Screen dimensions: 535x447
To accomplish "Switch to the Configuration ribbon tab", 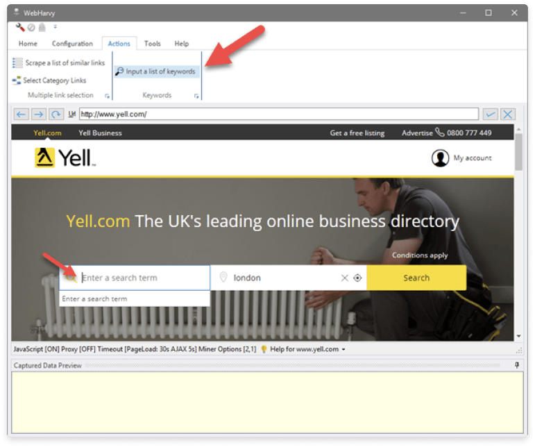I will (x=72, y=44).
